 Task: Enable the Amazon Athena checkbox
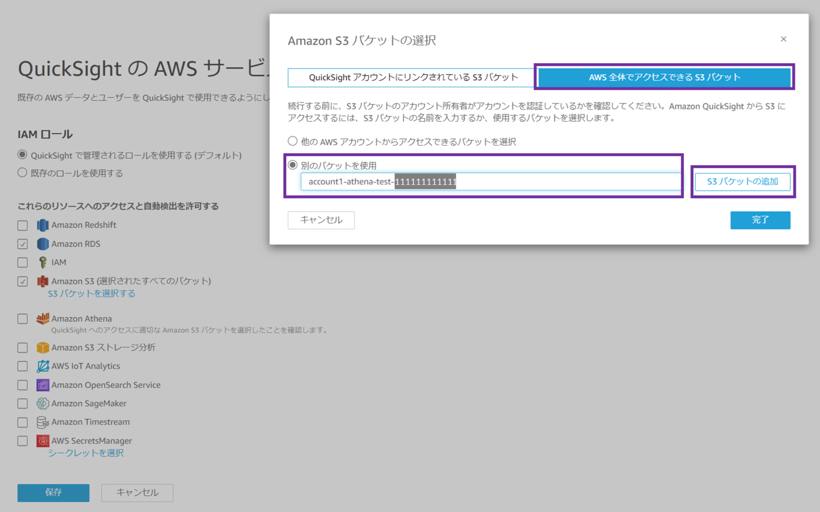point(23,319)
